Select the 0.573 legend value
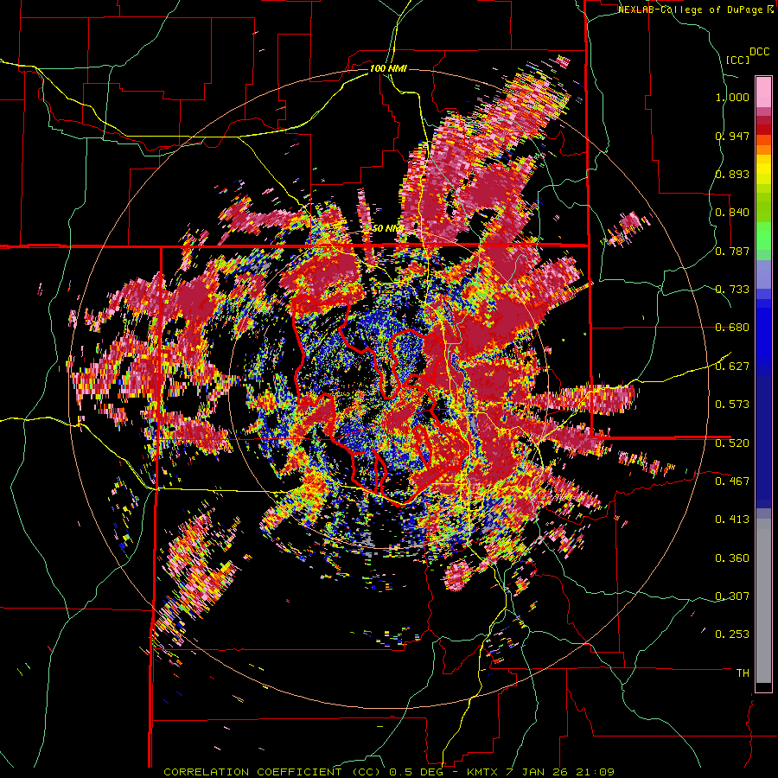The image size is (778, 778). [x=732, y=405]
